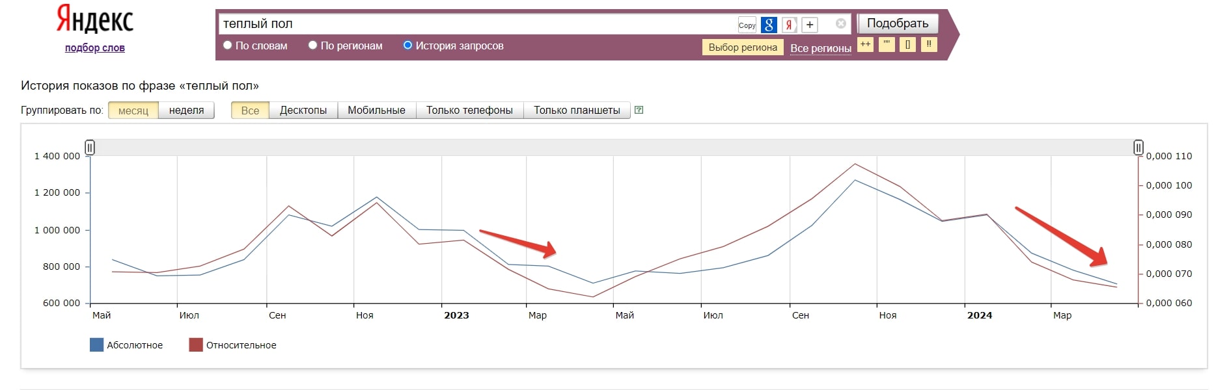Click the 2023 label on the time axis
1227x390 pixels.
(456, 315)
